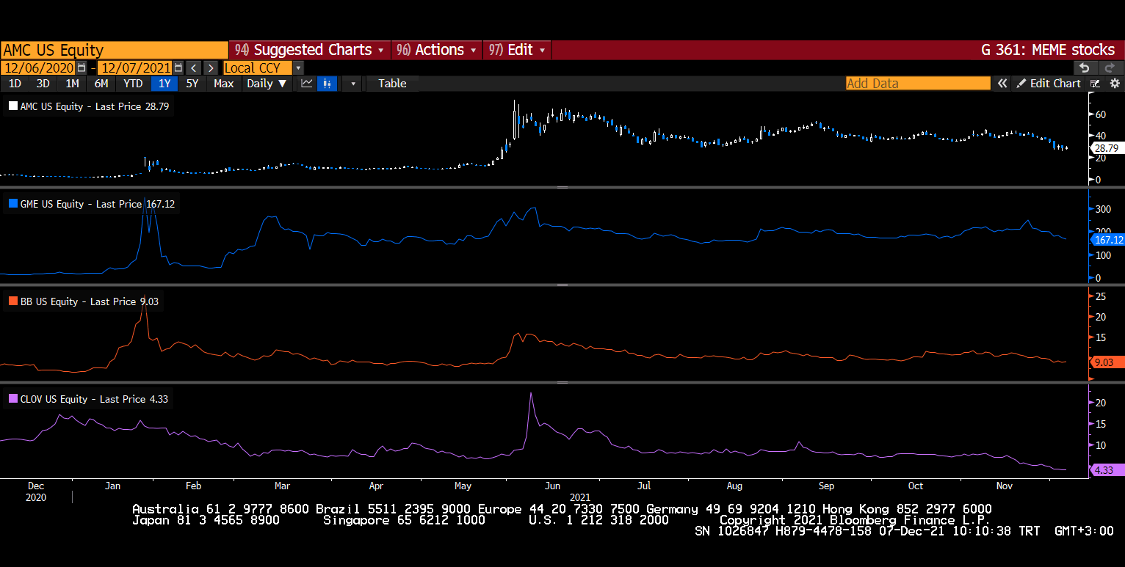Select the YTD time range

pyautogui.click(x=133, y=84)
